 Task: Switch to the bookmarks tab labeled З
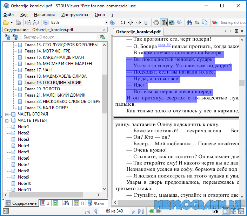(45, 203)
